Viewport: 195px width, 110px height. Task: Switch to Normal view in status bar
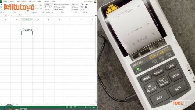[x=67, y=107]
